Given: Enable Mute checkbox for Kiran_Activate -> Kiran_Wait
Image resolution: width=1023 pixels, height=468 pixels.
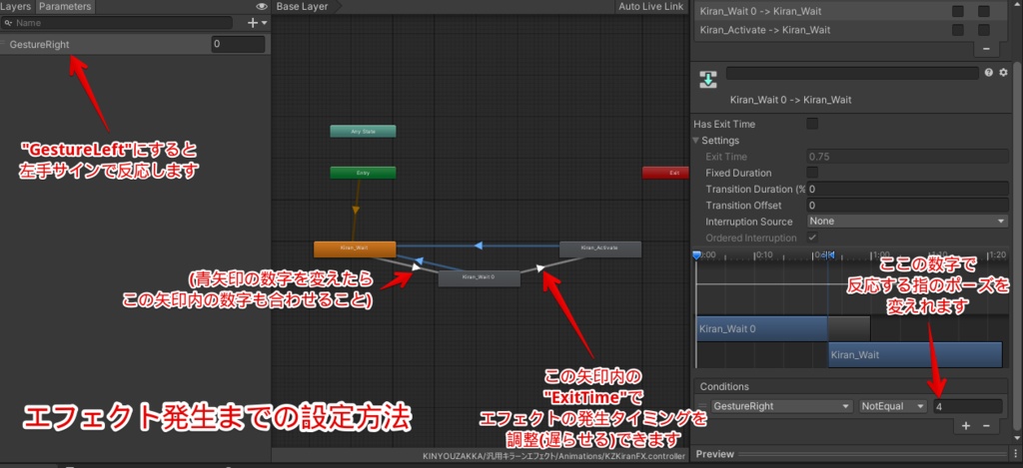Looking at the screenshot, I should [984, 30].
